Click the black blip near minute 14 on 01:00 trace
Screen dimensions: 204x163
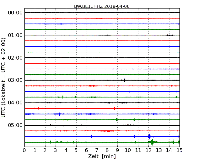pyautogui.click(x=170, y=35)
